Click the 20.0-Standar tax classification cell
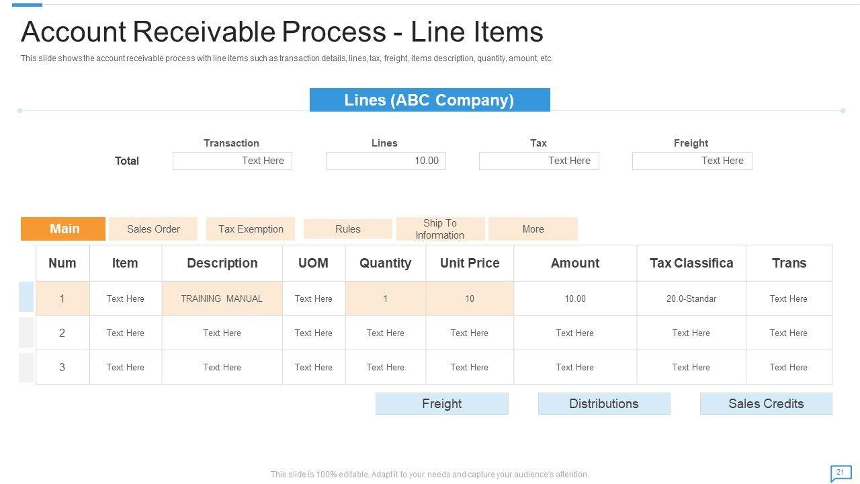Image resolution: width=860 pixels, height=484 pixels. click(691, 298)
